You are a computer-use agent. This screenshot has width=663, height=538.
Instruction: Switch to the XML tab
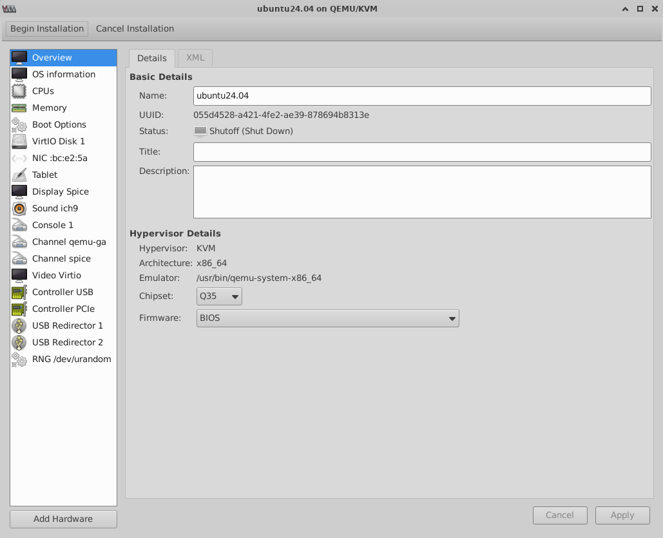(195, 57)
